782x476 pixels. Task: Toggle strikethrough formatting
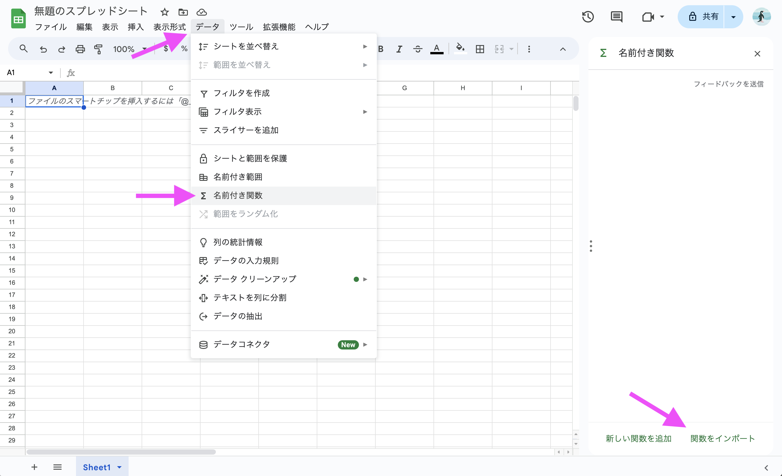click(x=418, y=49)
